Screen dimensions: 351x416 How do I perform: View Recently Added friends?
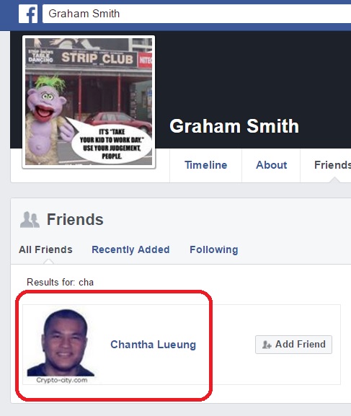(x=130, y=249)
